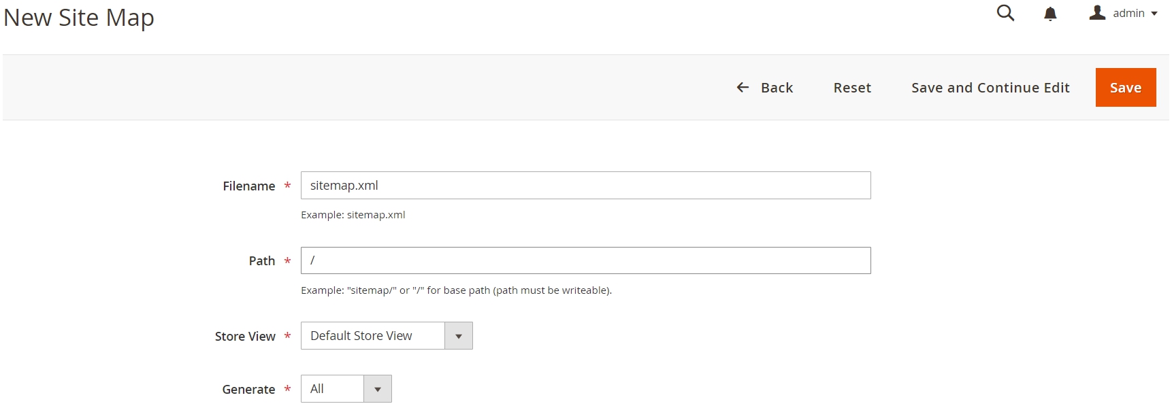
Task: Click the Filename field label
Action: tap(249, 186)
